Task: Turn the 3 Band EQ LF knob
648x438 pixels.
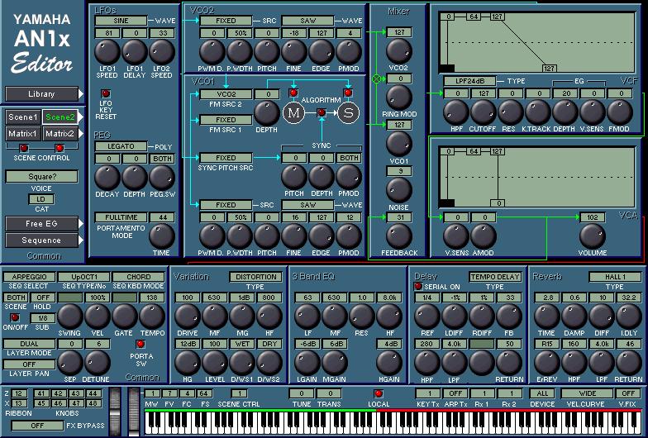Action: coord(307,316)
